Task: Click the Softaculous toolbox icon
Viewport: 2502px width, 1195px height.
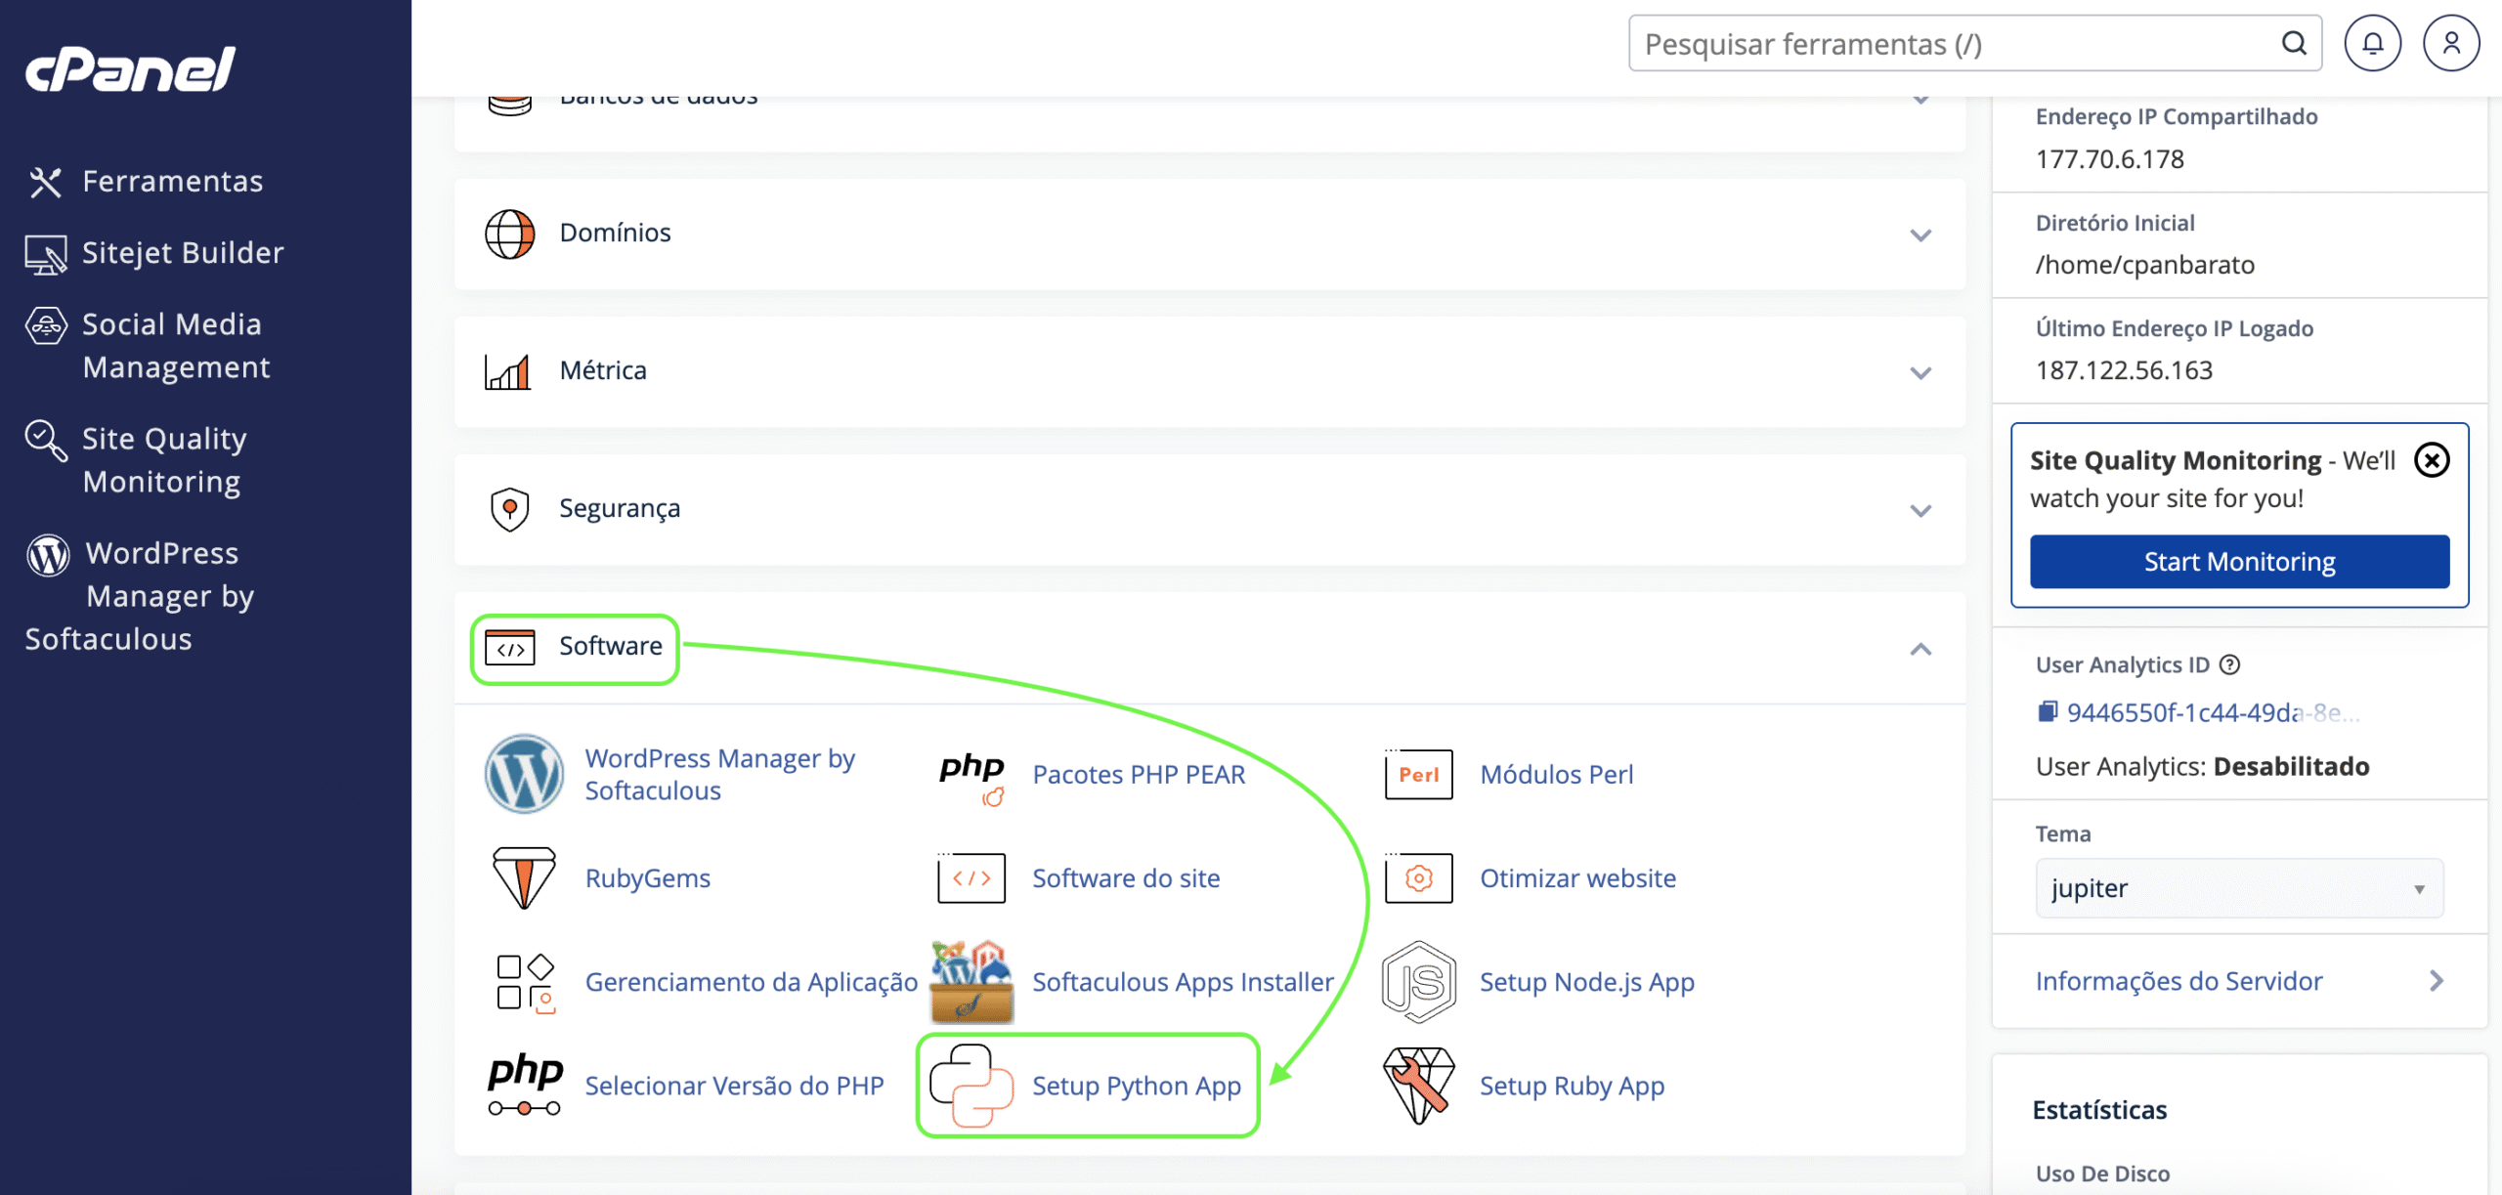Action: click(971, 982)
